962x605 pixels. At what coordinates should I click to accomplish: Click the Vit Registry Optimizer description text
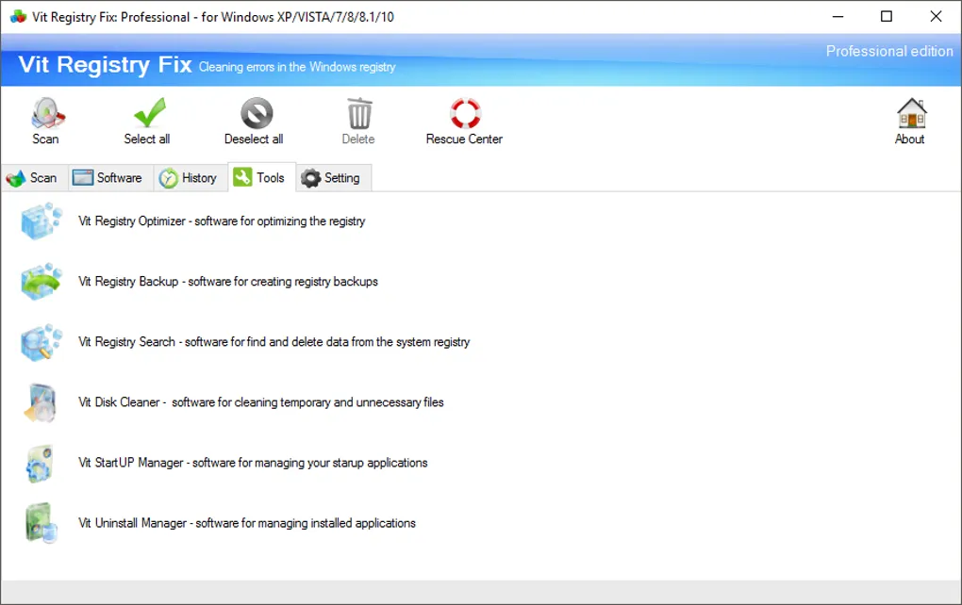(221, 221)
